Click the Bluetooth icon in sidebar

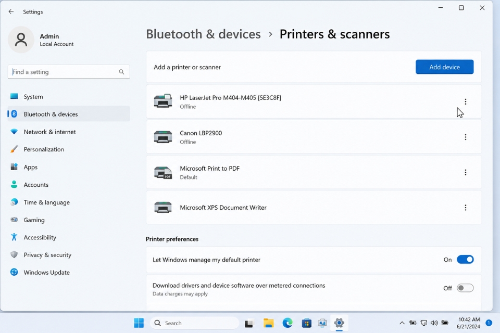coord(14,114)
